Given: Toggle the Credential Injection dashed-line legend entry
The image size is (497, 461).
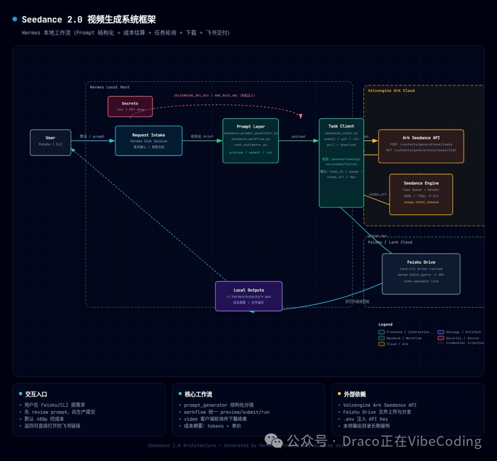Looking at the screenshot, I should click(467, 344).
